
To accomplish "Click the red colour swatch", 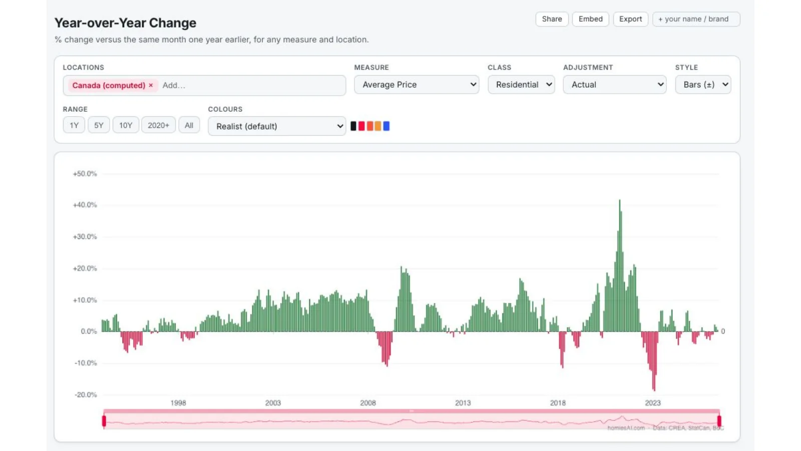I will tap(361, 126).
